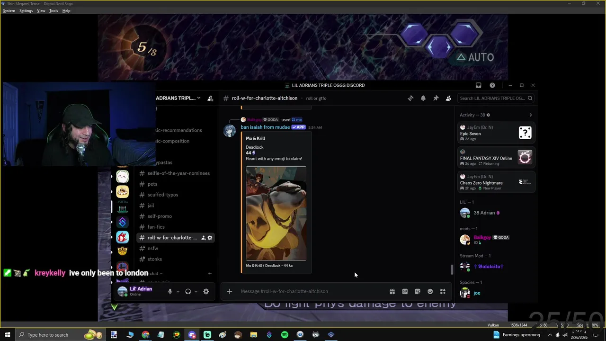Open User Settings gear icon
Image resolution: width=606 pixels, height=341 pixels.
[206, 291]
